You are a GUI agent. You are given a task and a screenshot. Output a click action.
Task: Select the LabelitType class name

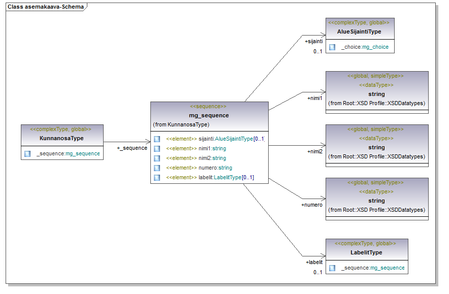point(366,252)
